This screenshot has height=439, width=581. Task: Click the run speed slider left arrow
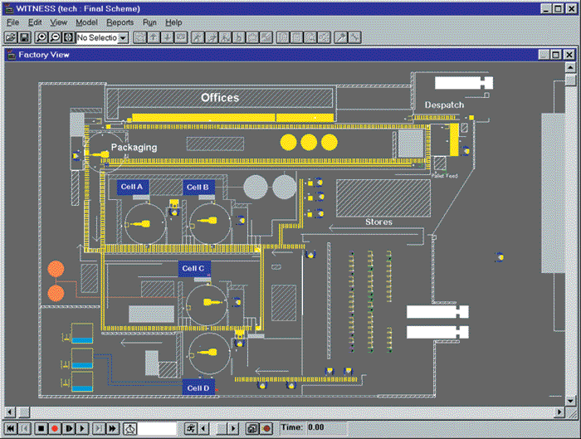(204, 428)
